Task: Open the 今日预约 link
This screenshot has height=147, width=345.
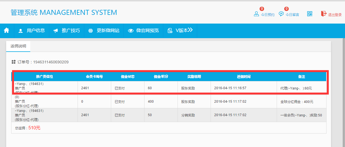Action: [x=267, y=15]
